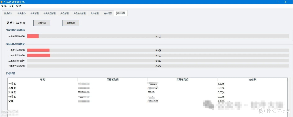This screenshot has width=293, height=117.
Task: Select the 四季度 row in table
Action: coord(147,97)
